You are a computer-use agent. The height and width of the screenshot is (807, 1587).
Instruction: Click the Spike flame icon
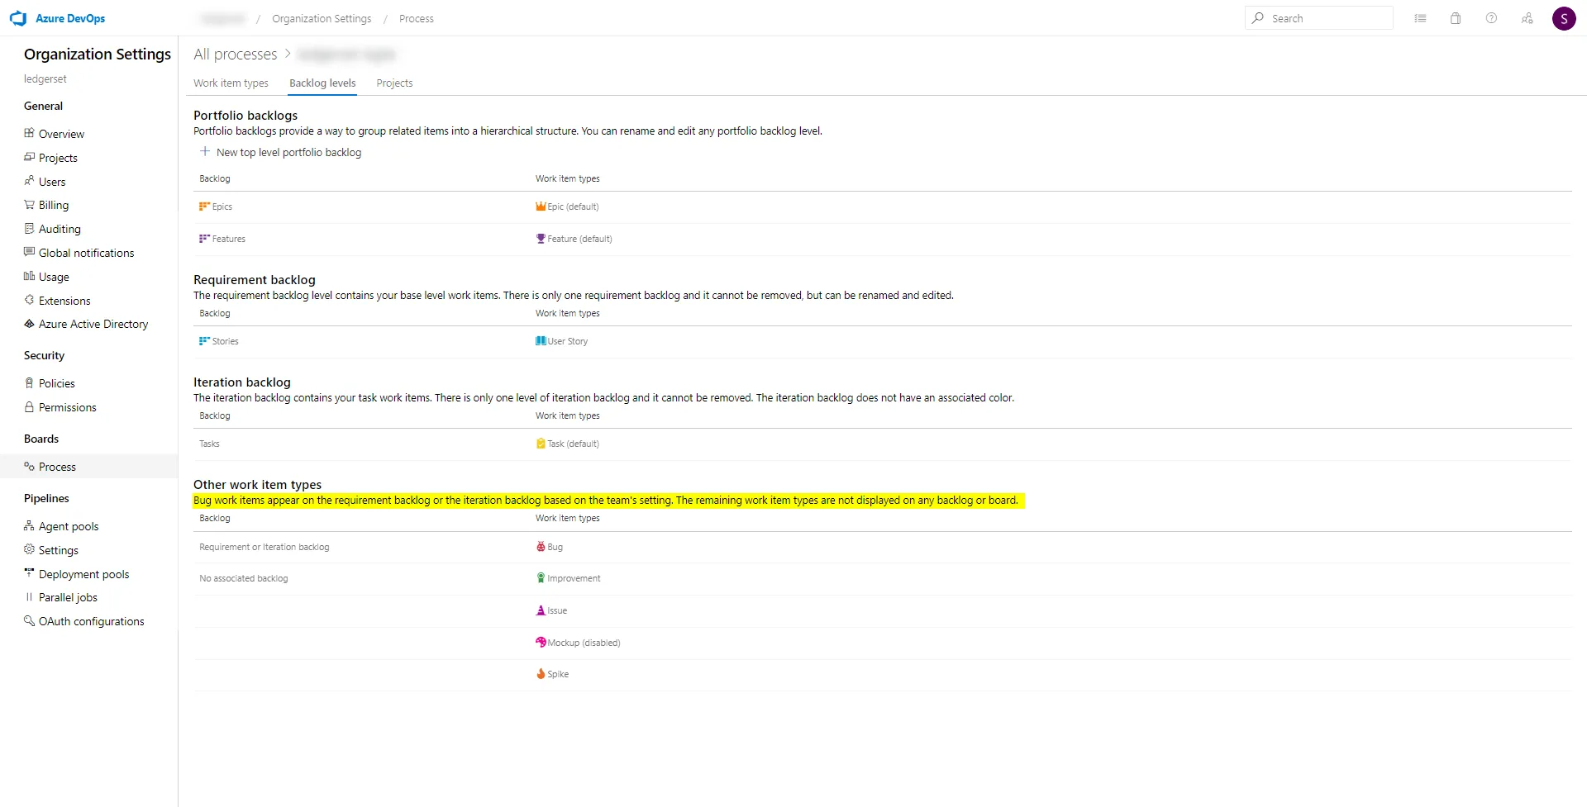click(x=541, y=674)
